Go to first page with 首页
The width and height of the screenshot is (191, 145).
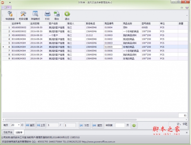pos(31,125)
